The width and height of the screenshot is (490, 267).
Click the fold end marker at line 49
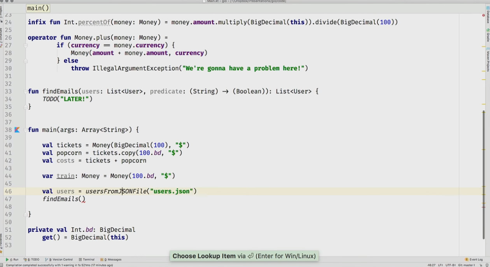tap(26, 214)
